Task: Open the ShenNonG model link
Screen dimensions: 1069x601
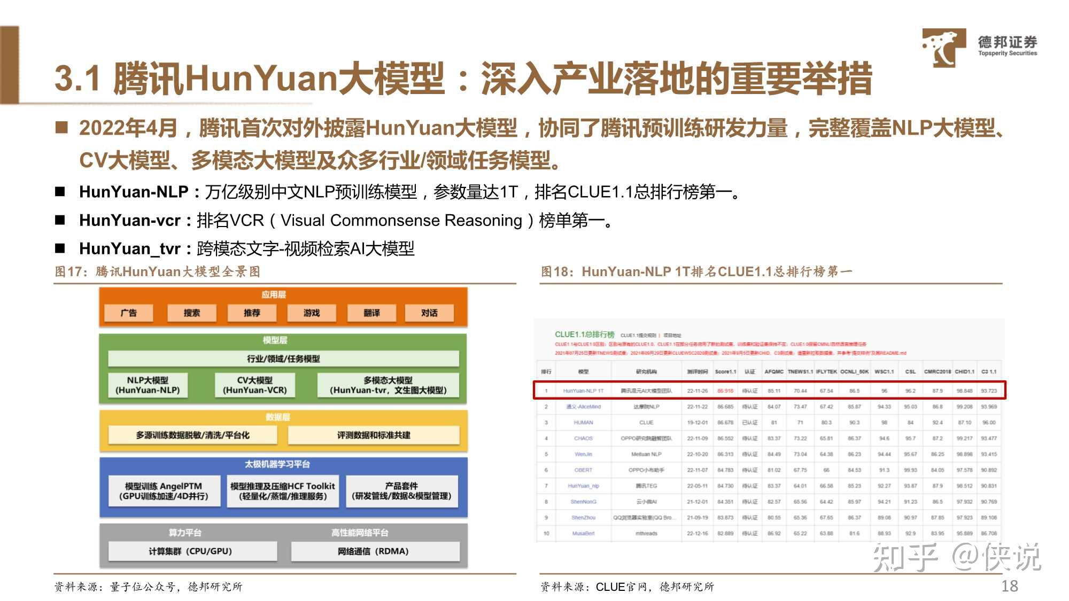Action: (x=583, y=502)
